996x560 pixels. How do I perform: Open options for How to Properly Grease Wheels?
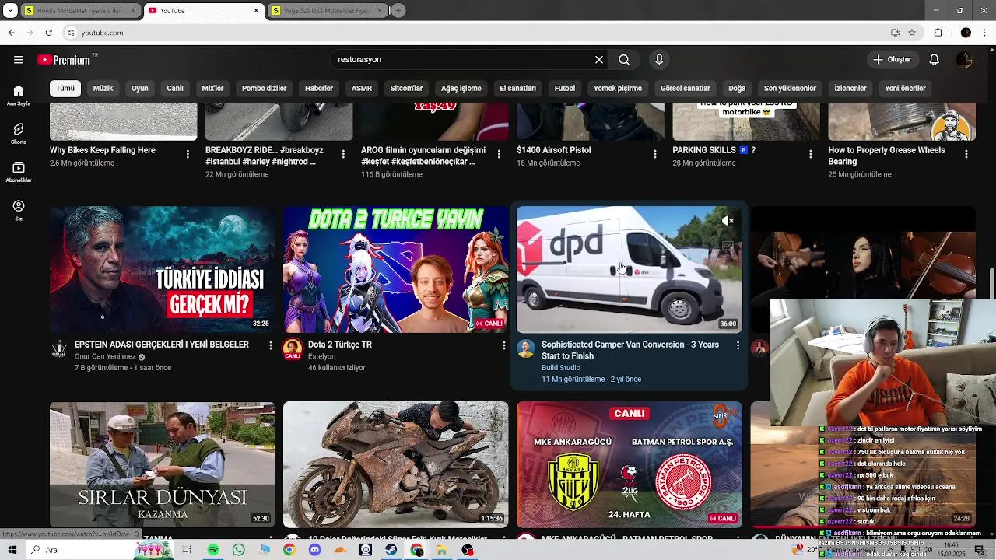click(966, 154)
